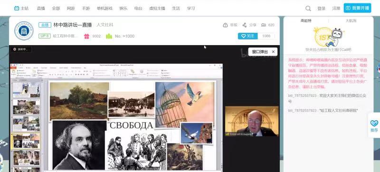Click the viewers count icon

click(x=264, y=25)
